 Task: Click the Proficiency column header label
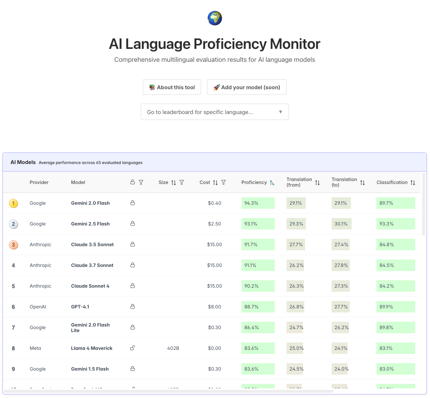[254, 183]
